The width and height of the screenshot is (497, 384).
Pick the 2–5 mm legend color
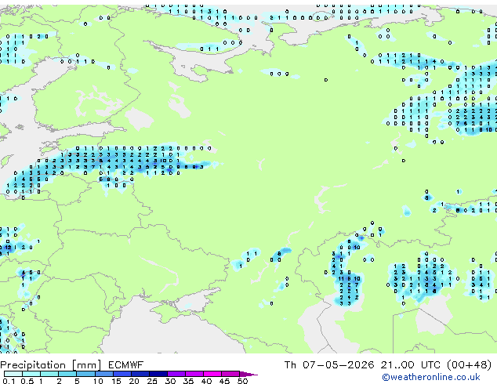point(67,374)
